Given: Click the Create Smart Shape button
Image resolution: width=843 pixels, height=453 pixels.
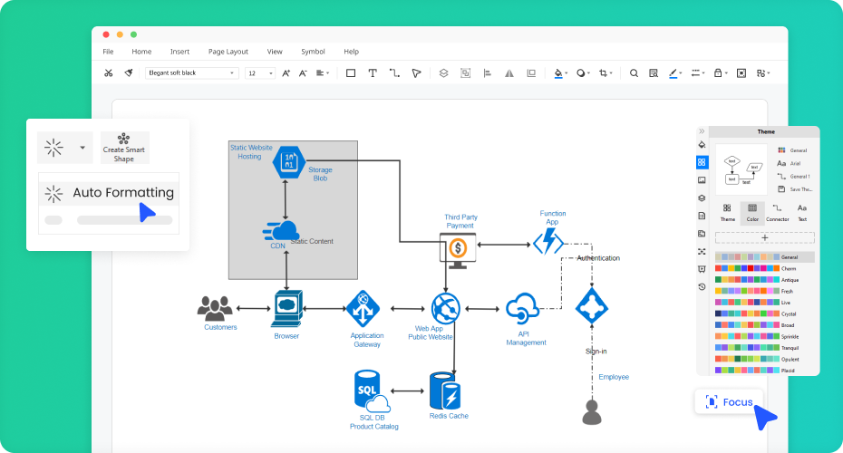Looking at the screenshot, I should 124,148.
